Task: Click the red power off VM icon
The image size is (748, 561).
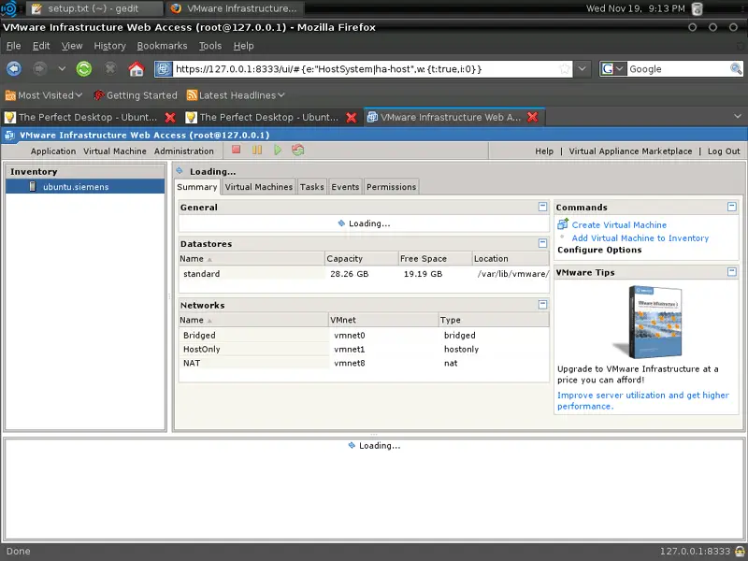Action: 237,150
